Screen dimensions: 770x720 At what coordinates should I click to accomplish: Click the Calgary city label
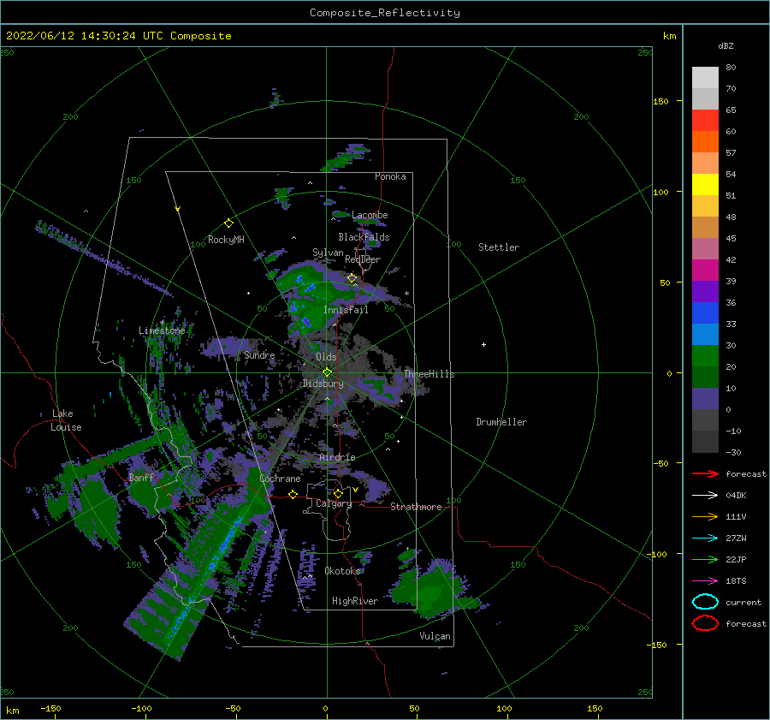click(x=334, y=503)
